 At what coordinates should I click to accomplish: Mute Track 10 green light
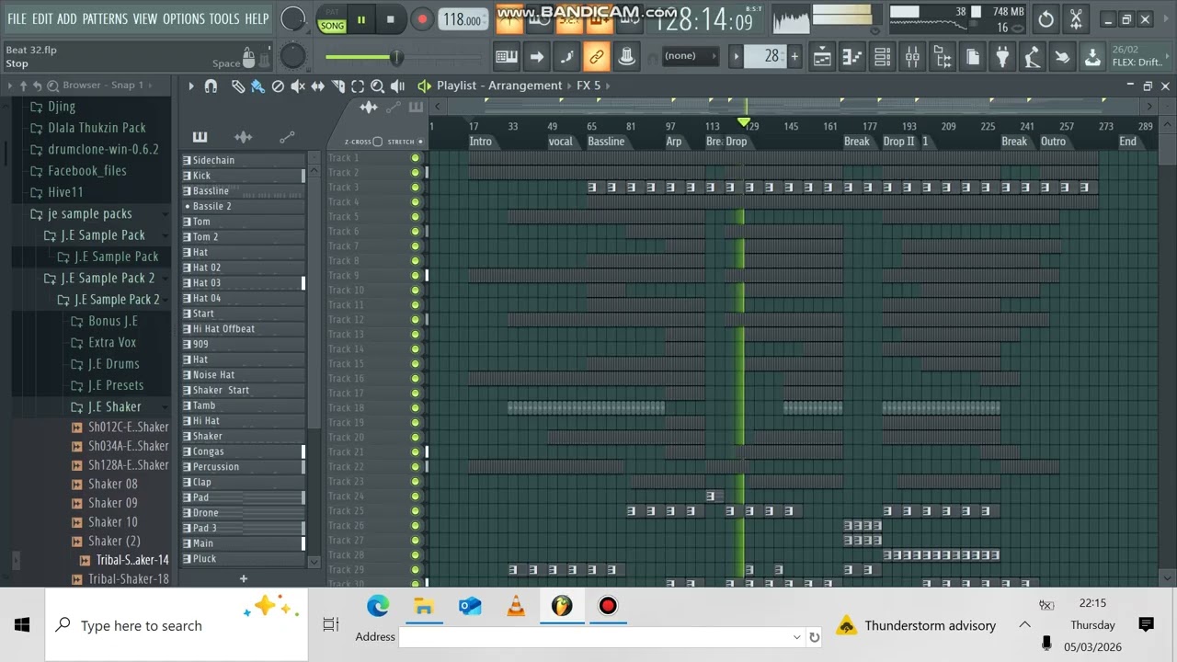pos(416,291)
